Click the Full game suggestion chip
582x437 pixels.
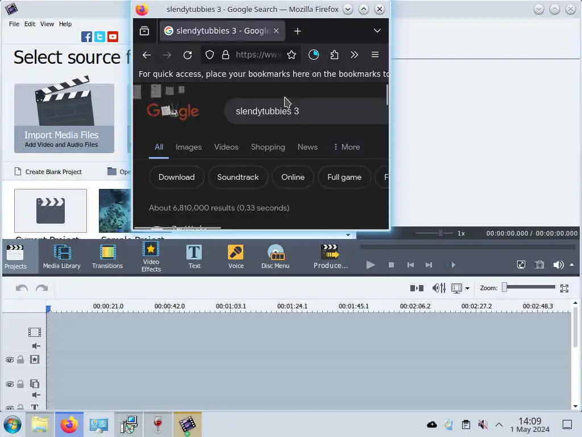[x=344, y=178]
